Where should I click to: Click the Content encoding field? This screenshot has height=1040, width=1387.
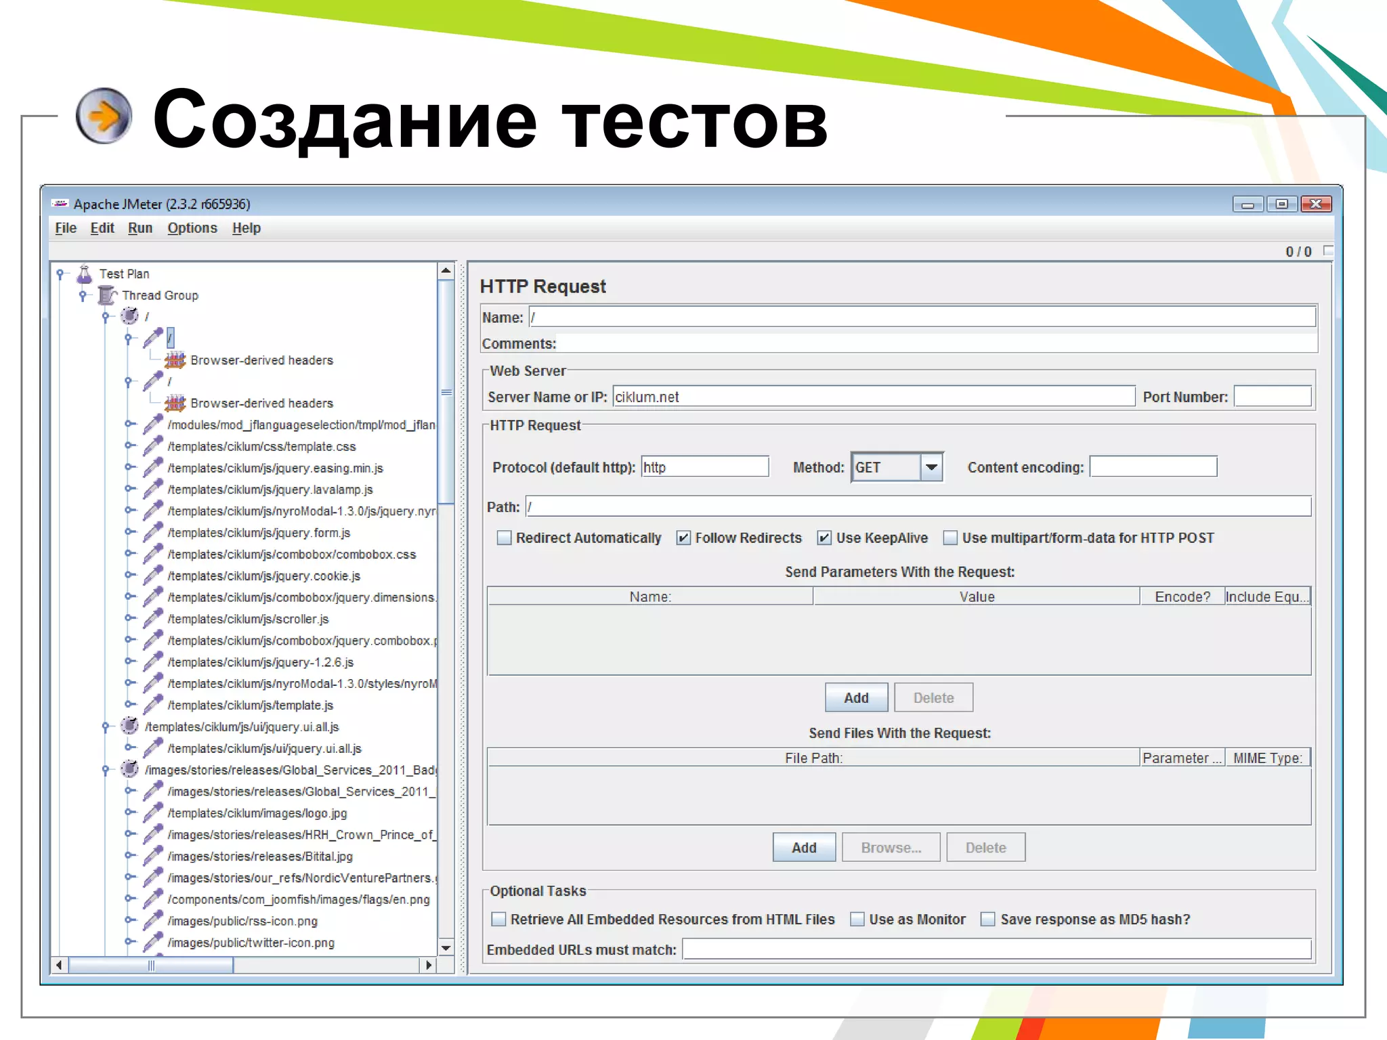click(1153, 467)
